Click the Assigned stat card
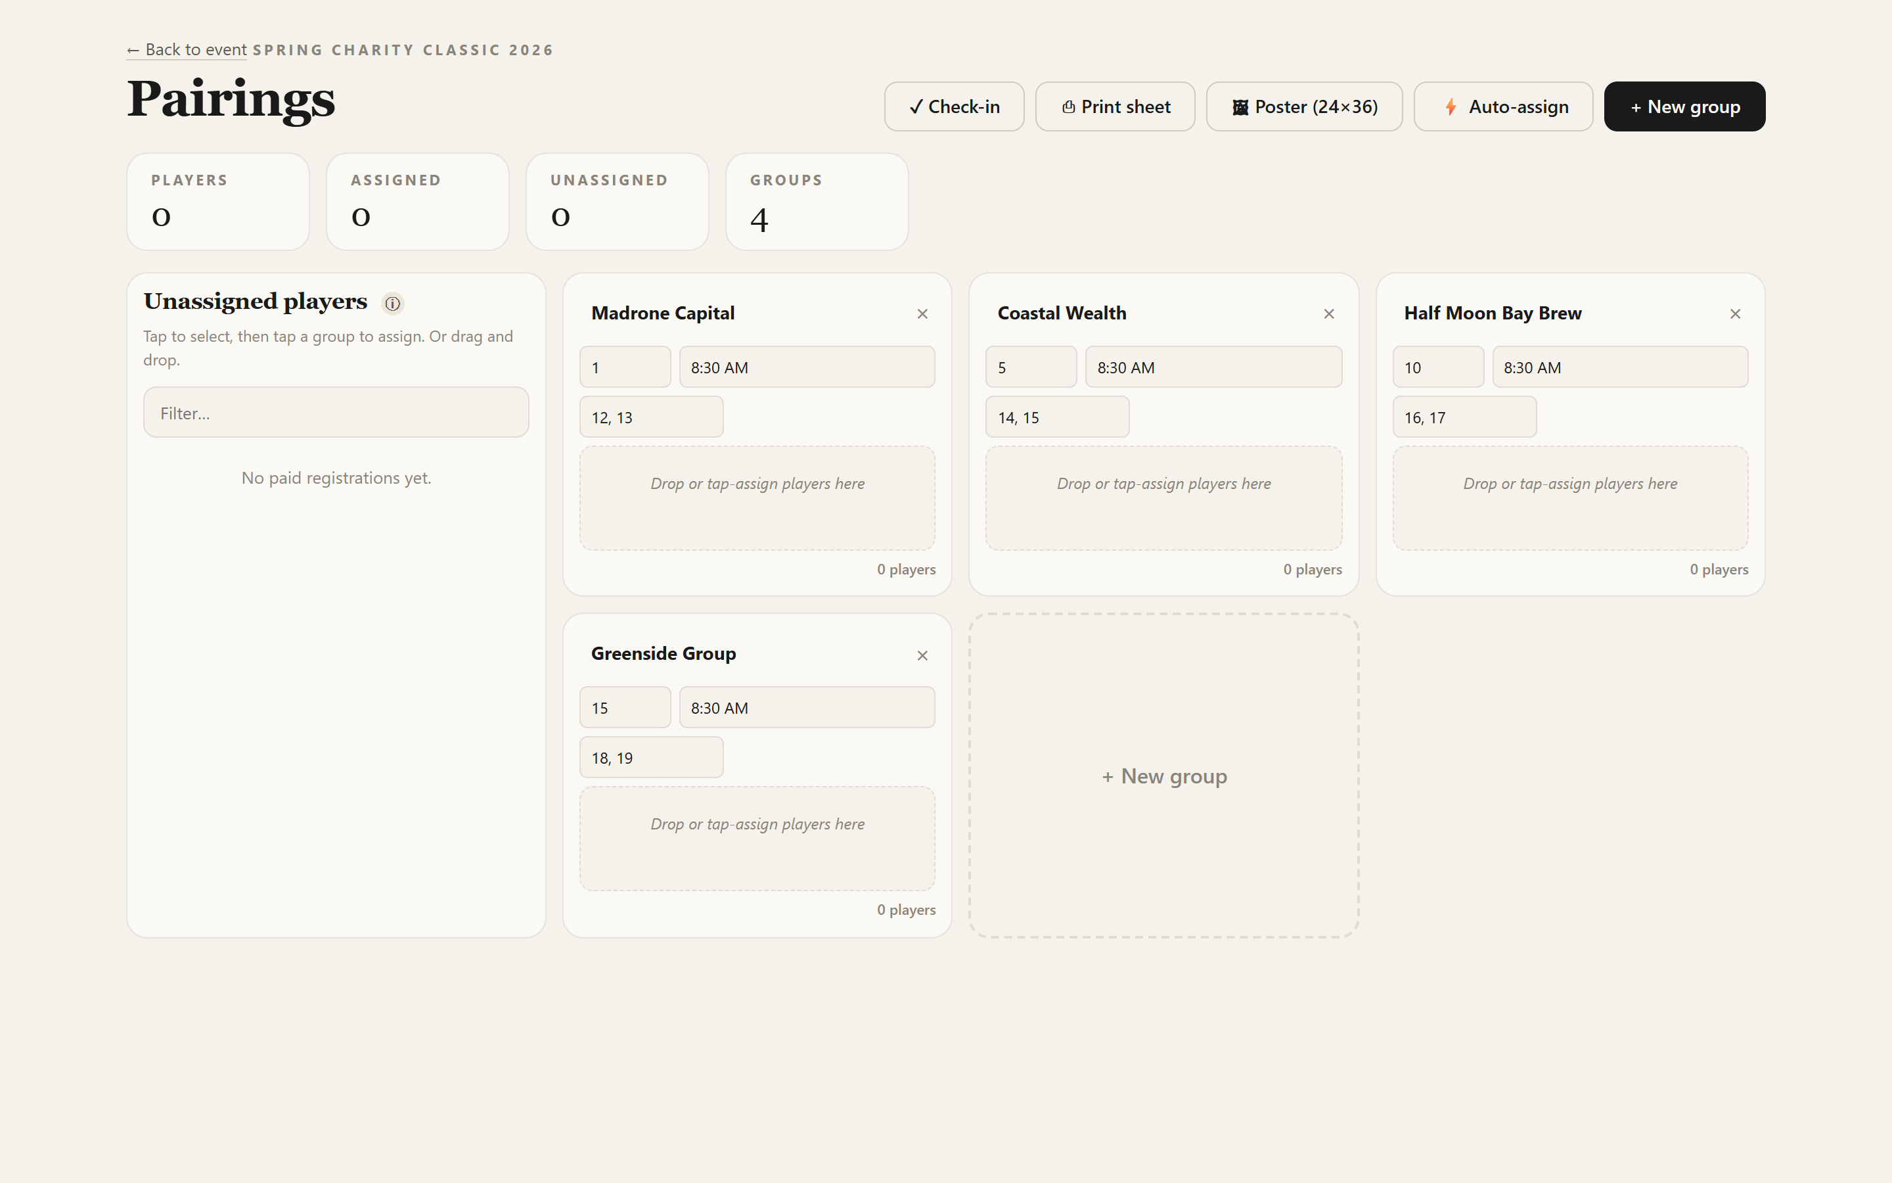 pos(418,202)
